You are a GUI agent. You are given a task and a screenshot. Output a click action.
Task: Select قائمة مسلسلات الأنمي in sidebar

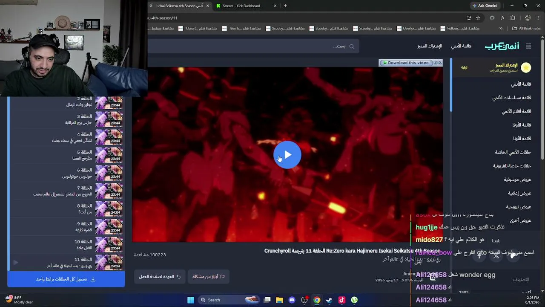pos(512,98)
